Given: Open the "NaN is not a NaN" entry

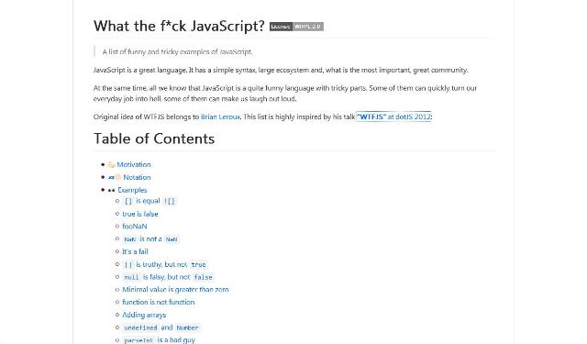Looking at the screenshot, I should point(150,239).
